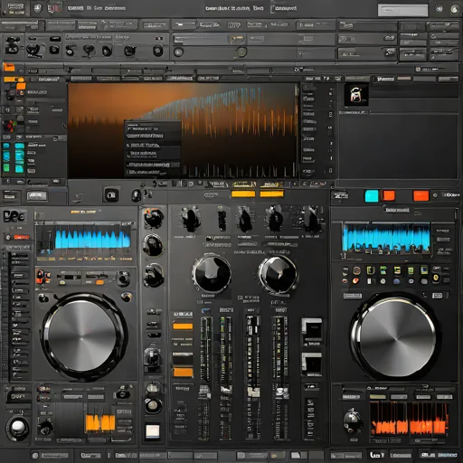Click the leftmost small knob in mixer top row
Image resolution: width=463 pixels, height=463 pixels.
click(191, 220)
